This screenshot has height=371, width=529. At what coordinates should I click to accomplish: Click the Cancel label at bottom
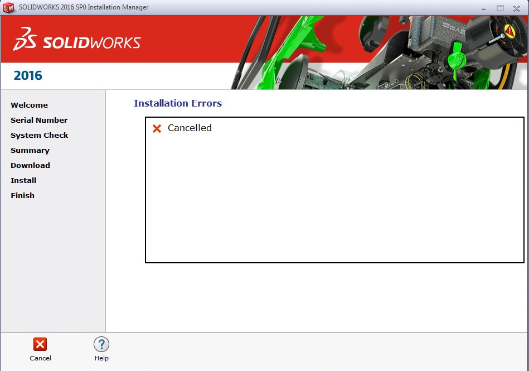[40, 358]
